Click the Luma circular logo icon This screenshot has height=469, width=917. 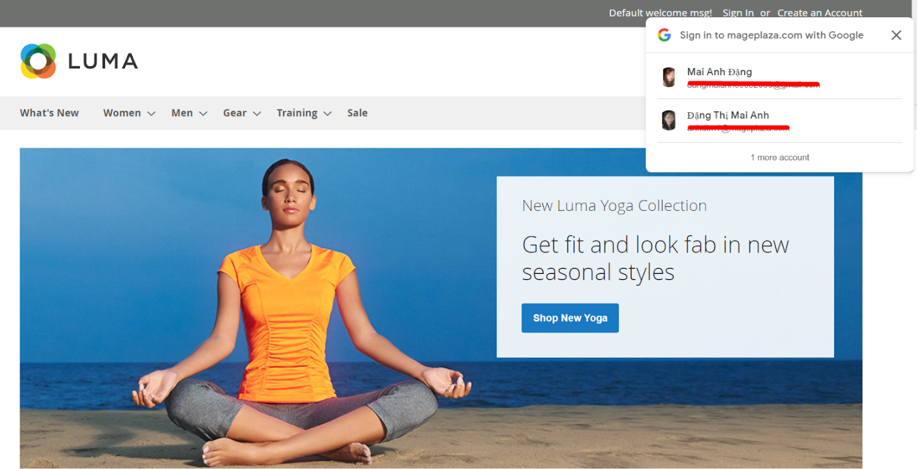(x=38, y=61)
